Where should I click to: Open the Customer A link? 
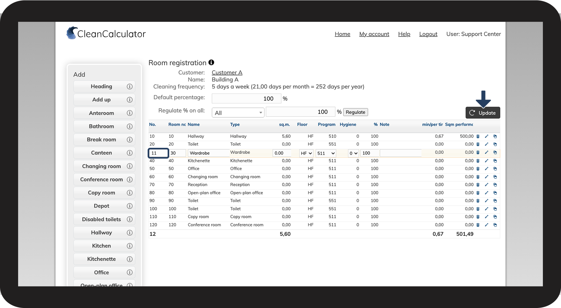(x=227, y=73)
